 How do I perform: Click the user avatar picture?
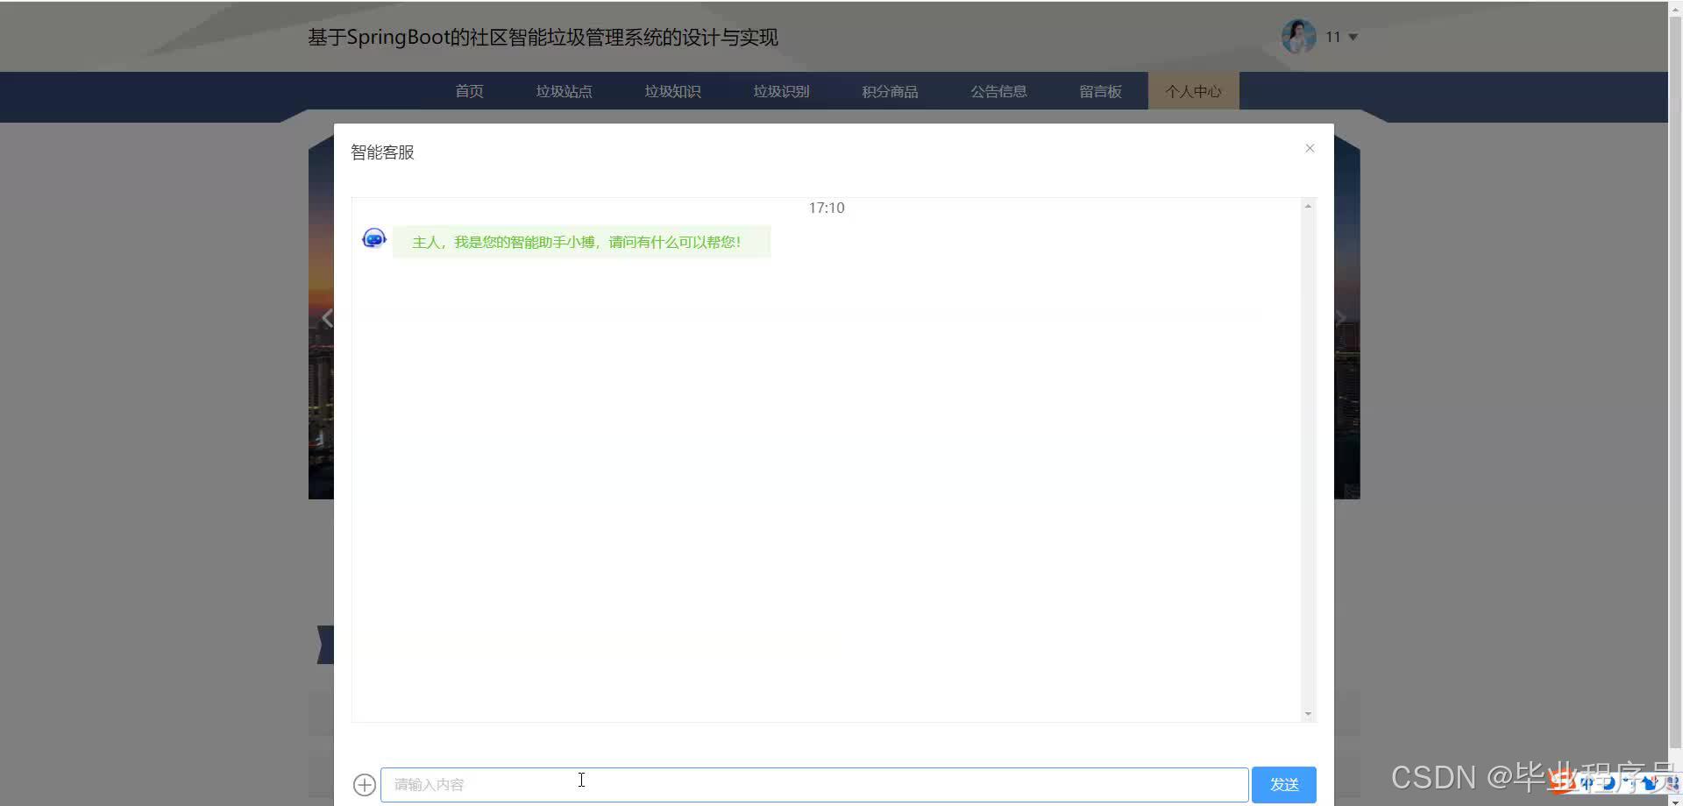(1298, 37)
